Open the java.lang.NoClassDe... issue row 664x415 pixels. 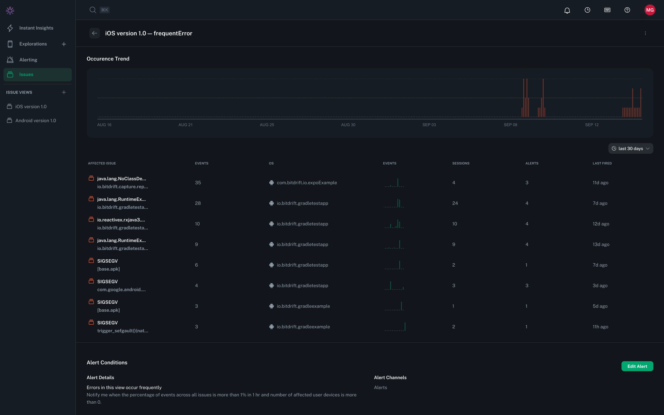[x=122, y=179]
